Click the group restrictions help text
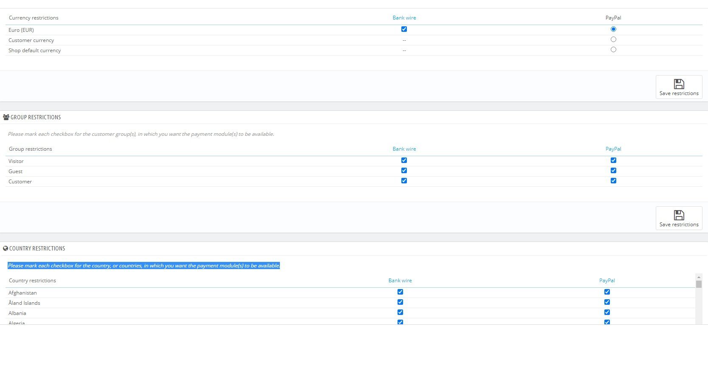This screenshot has width=708, height=385. [141, 134]
